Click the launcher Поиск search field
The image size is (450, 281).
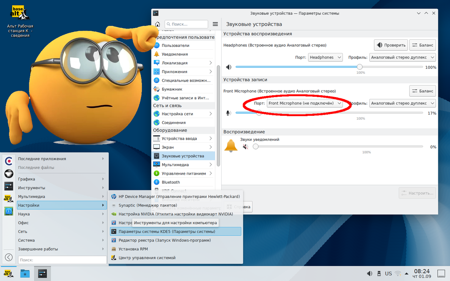pos(62,260)
